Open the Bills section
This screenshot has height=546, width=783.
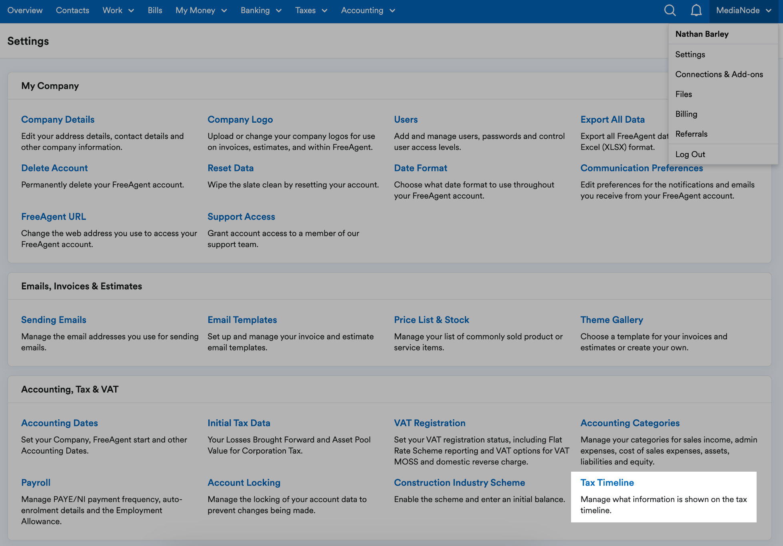[155, 10]
